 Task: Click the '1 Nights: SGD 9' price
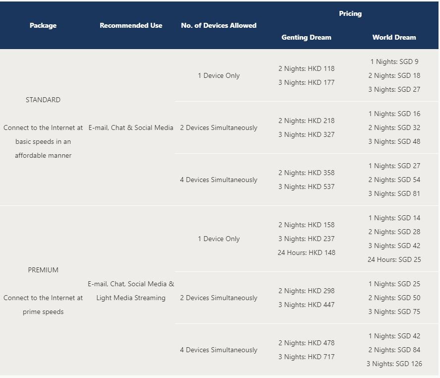(x=394, y=62)
